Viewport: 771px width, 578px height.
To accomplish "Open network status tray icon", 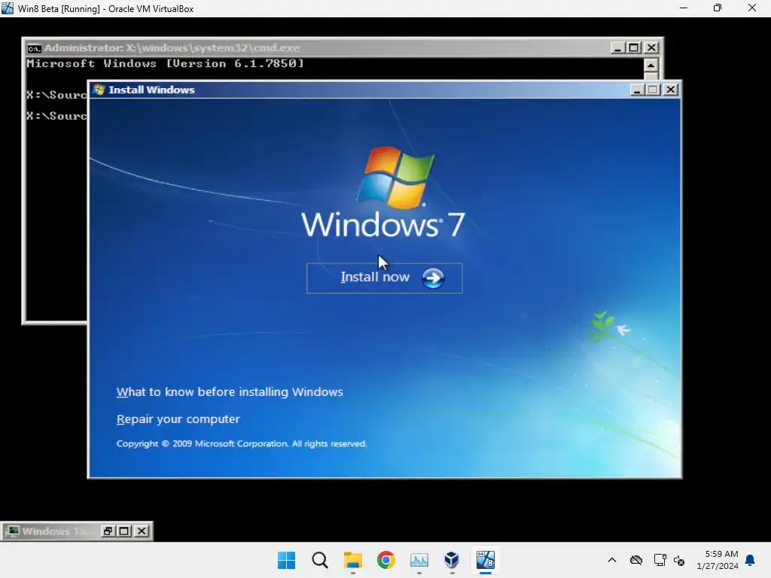I will 660,560.
